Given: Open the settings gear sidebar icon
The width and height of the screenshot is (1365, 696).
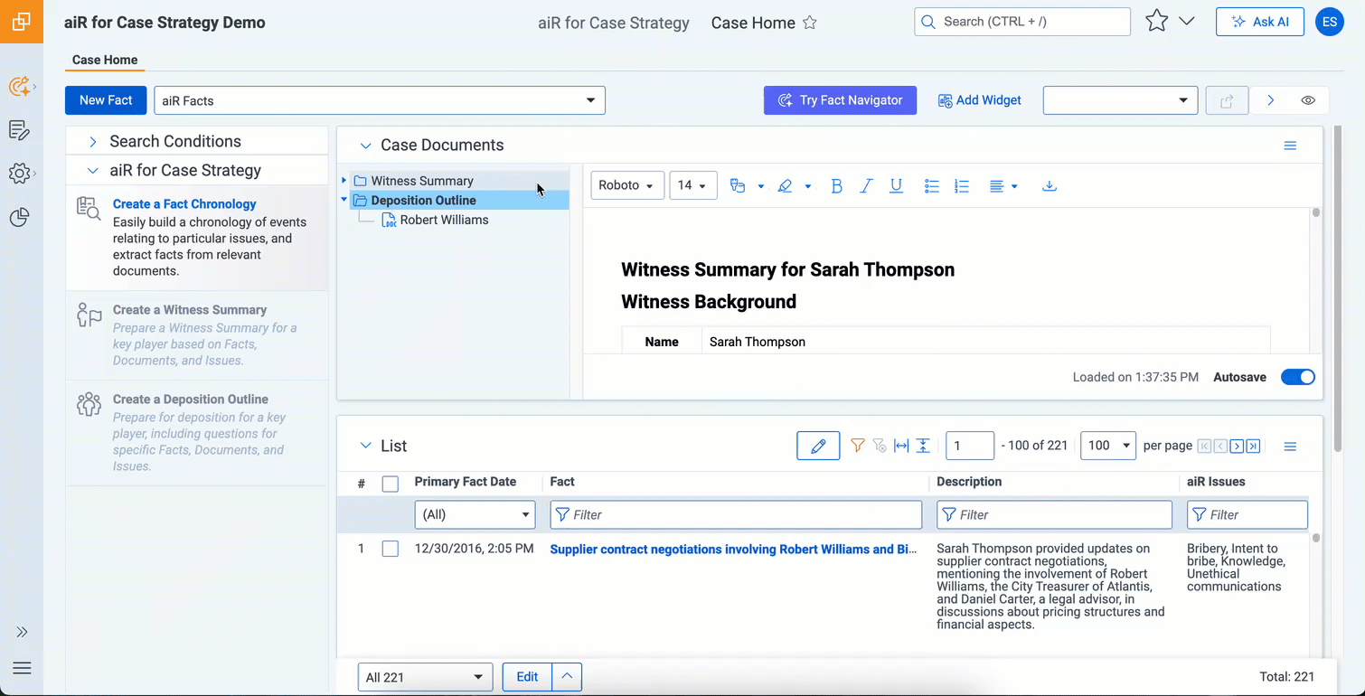Looking at the screenshot, I should [x=20, y=174].
